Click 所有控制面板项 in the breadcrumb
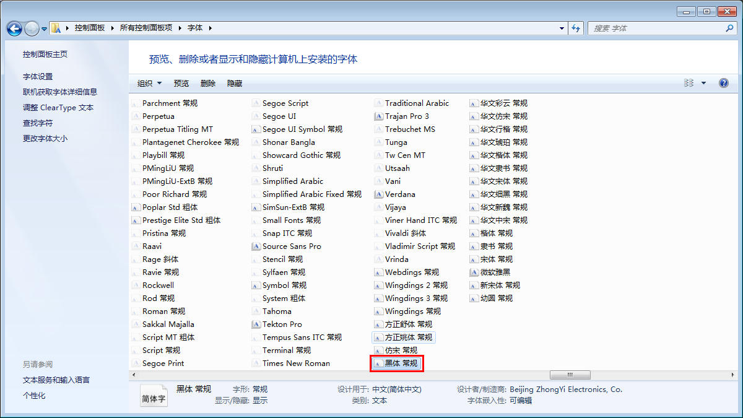Screen dimensions: 743x418 click(146, 28)
